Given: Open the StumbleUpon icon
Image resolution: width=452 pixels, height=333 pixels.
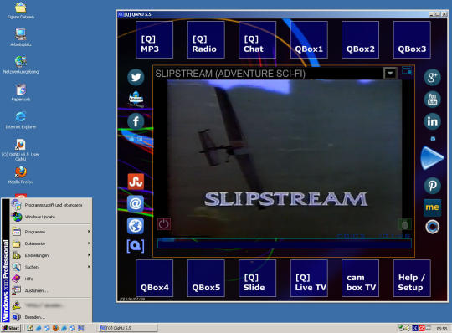Looking at the screenshot, I should click(x=136, y=182).
